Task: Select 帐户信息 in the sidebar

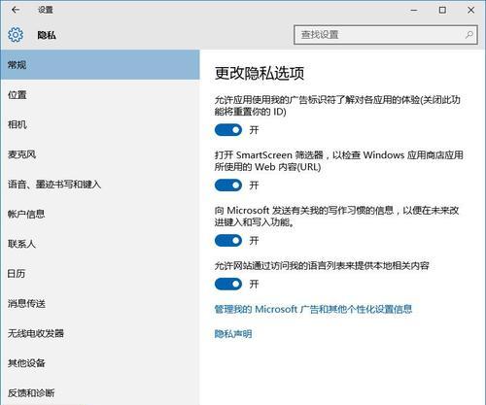Action: coord(100,214)
